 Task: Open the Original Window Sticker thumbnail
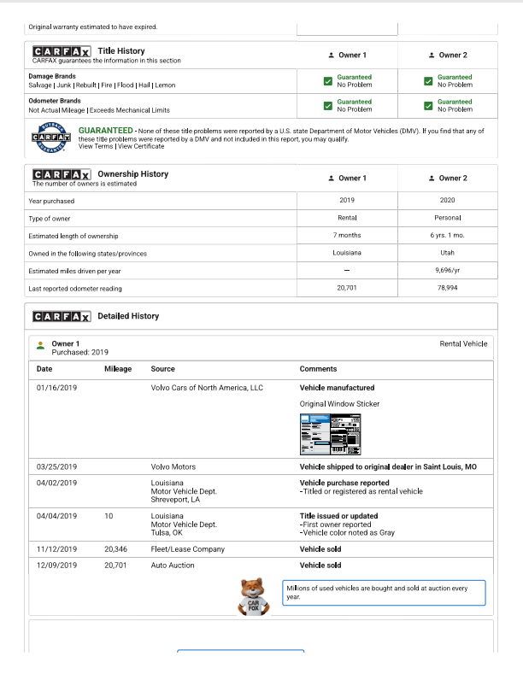point(329,435)
